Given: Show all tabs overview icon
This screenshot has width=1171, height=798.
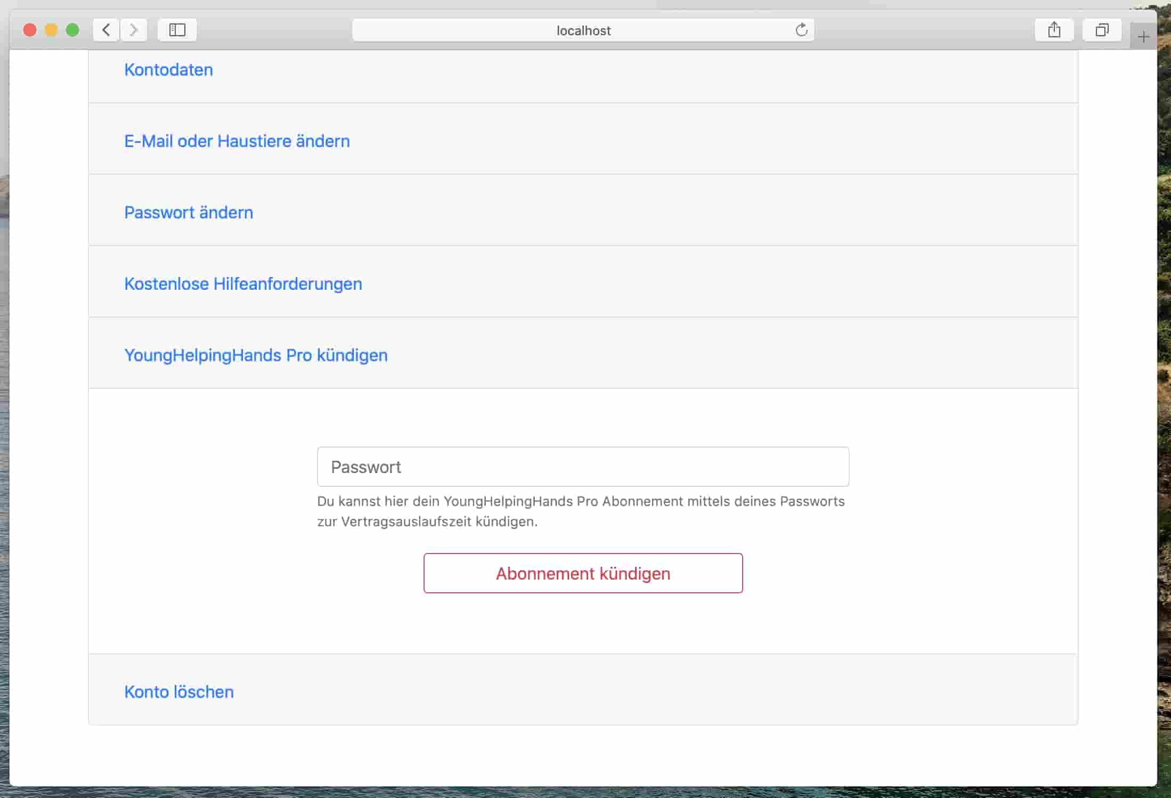Looking at the screenshot, I should 1102,30.
